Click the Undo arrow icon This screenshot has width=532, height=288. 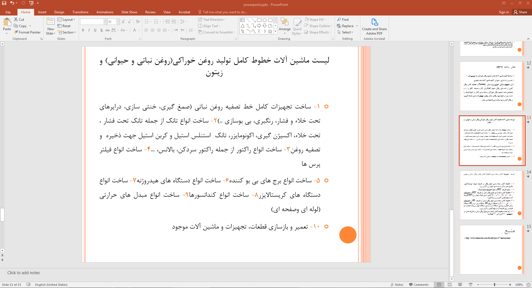point(12,3)
